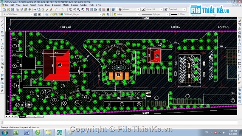Click the Save icon in the toolbar
Screen dimensions: 242x136
pyautogui.click(x=12, y=9)
